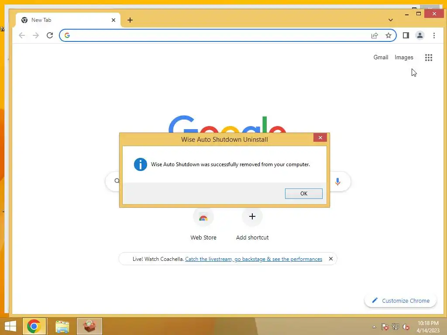Dismiss the Coachella promo banner
Screen dimensions: 447x335
click(331, 259)
